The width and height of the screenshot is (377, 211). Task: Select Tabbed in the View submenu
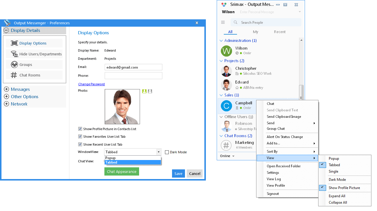(x=345, y=165)
